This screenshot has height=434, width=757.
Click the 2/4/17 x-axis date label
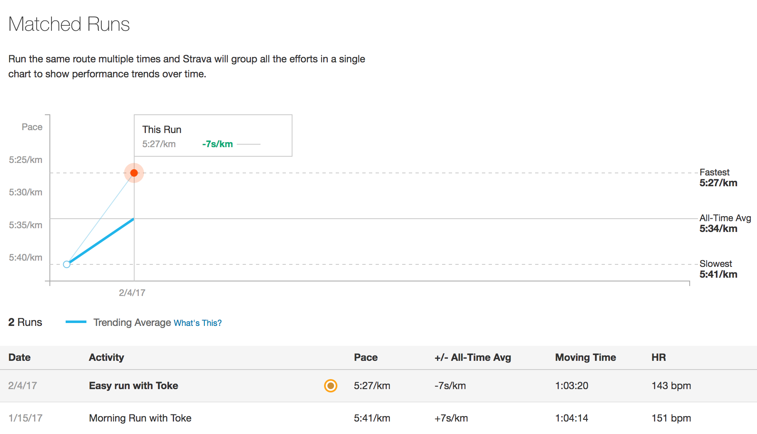point(132,293)
